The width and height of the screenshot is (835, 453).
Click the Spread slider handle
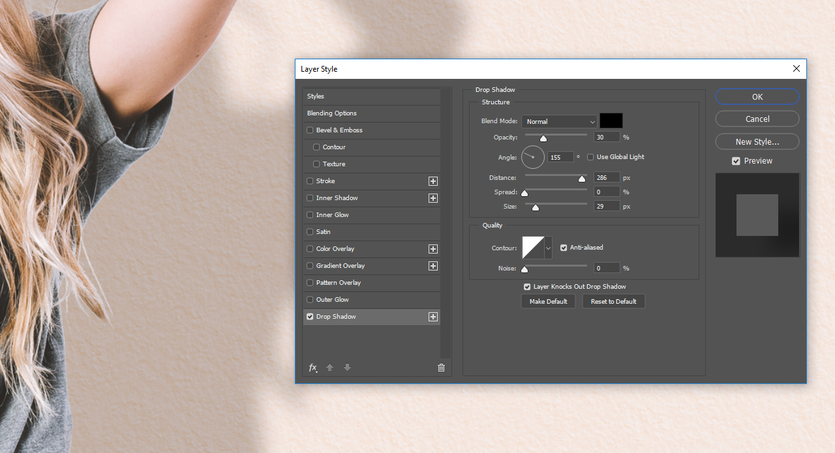pos(524,193)
